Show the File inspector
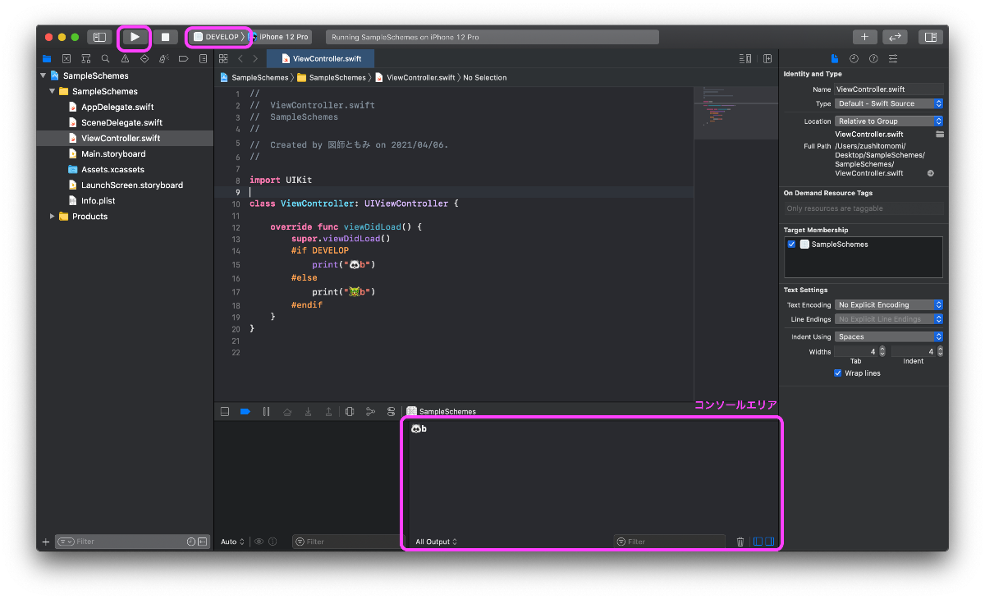 coord(835,58)
